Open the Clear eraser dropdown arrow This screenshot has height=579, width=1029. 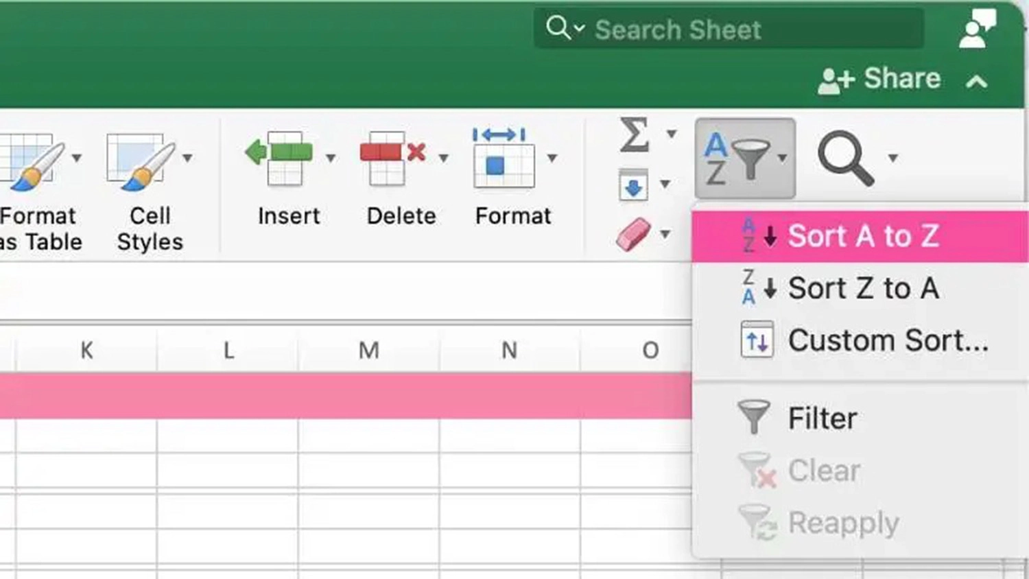[665, 235]
